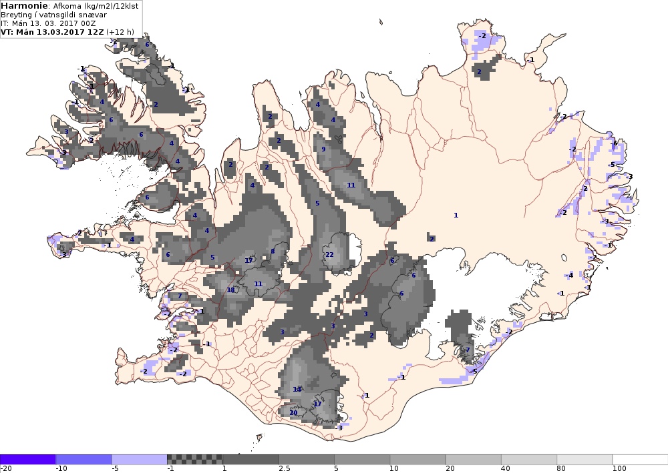Screen dimensions: 668x473
Task: Click the value 20 on the southern glacier
Action: pyautogui.click(x=293, y=412)
